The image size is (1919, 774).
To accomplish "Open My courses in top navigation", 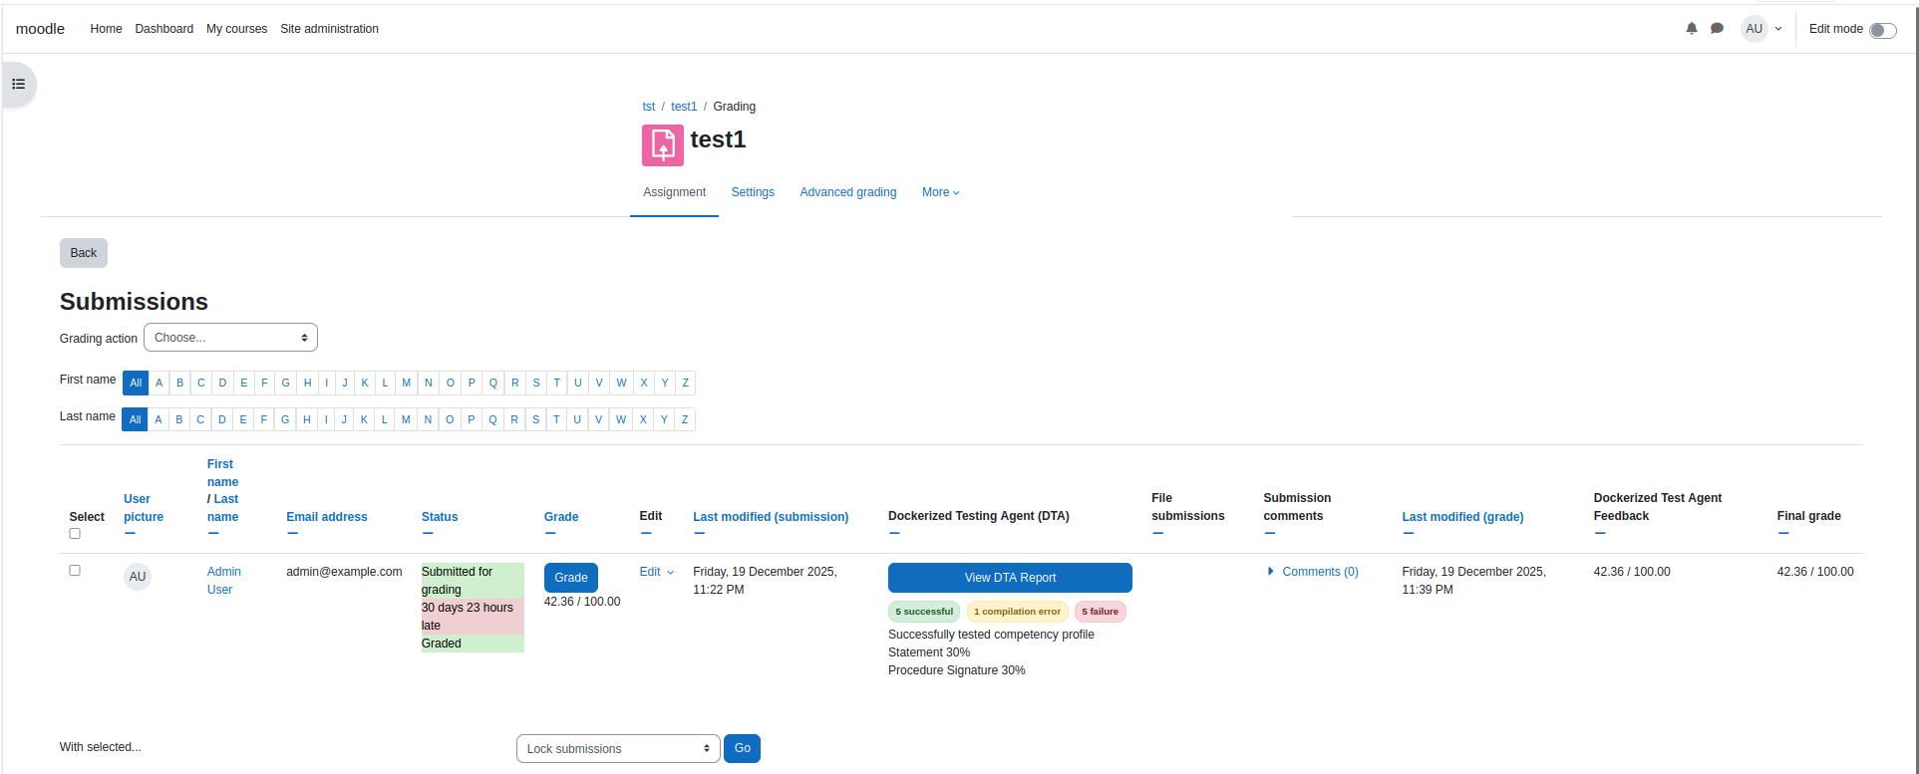I will coord(236,29).
